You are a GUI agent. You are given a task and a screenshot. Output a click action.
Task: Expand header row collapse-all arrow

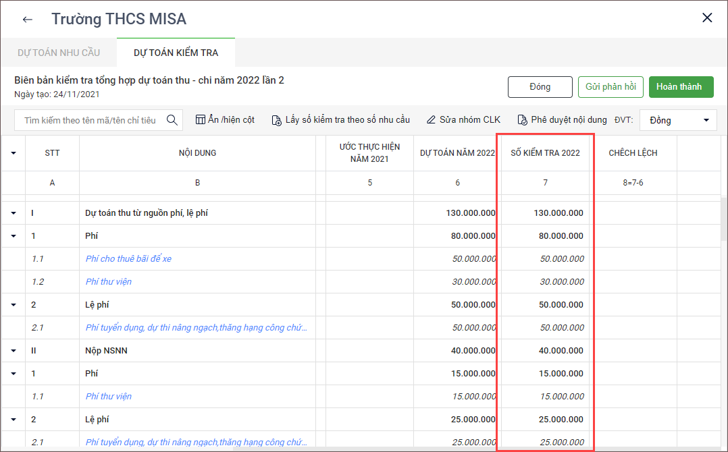pyautogui.click(x=13, y=153)
